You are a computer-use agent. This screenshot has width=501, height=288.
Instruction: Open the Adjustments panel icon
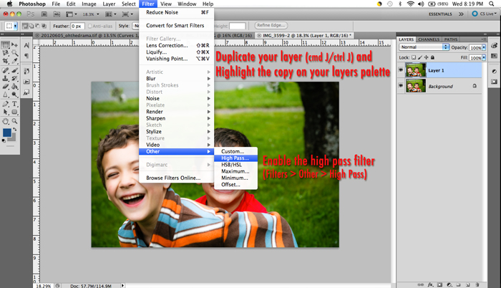(495, 71)
